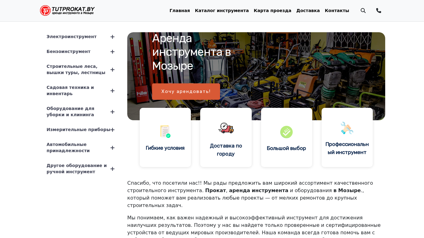
Task: Expand Садовая техника plus sign
Action: tap(112, 91)
